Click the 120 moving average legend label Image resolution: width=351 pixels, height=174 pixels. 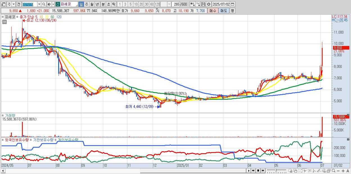[x=59, y=17]
